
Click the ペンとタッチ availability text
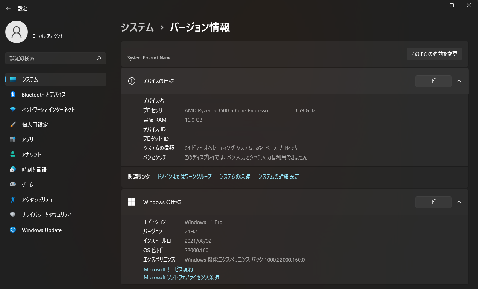tap(246, 157)
